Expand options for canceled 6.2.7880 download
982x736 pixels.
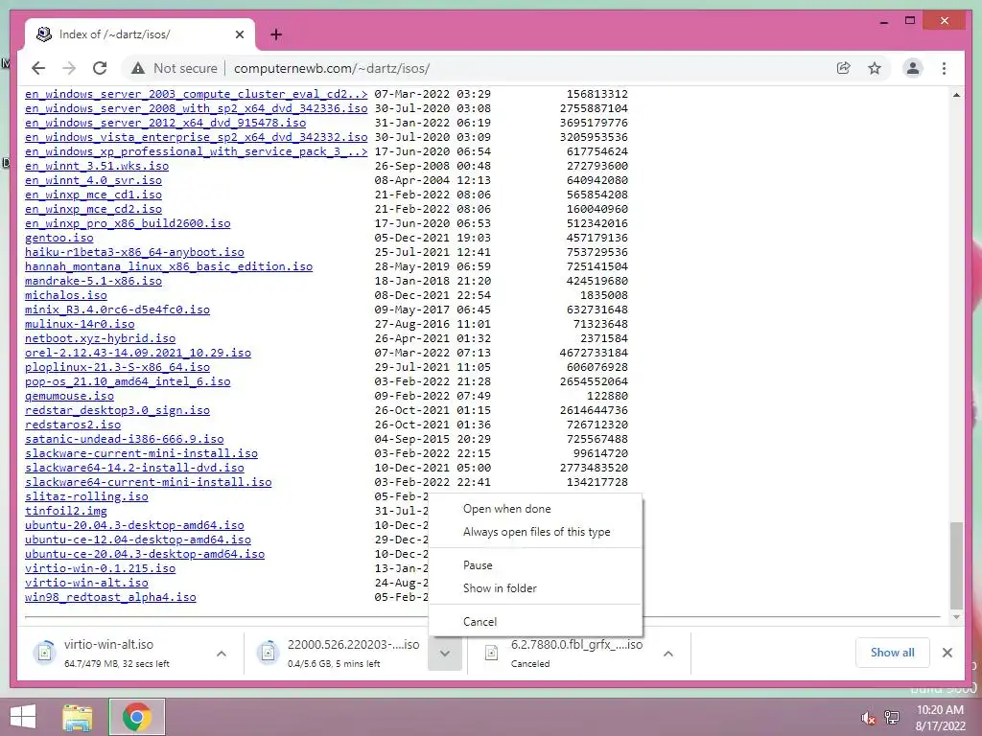click(x=668, y=654)
